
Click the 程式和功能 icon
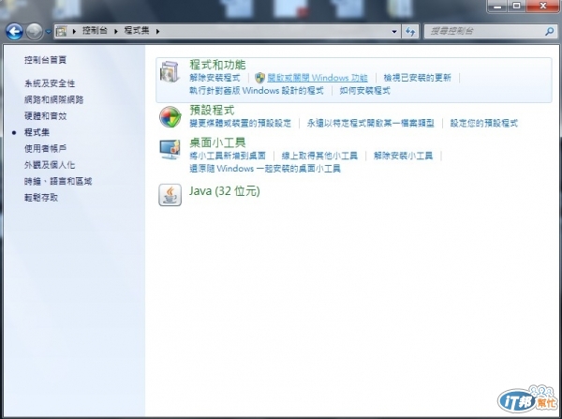[170, 72]
